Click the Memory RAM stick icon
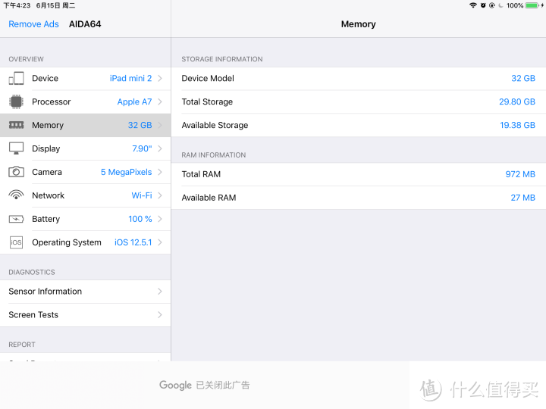The width and height of the screenshot is (546, 409). [16, 125]
